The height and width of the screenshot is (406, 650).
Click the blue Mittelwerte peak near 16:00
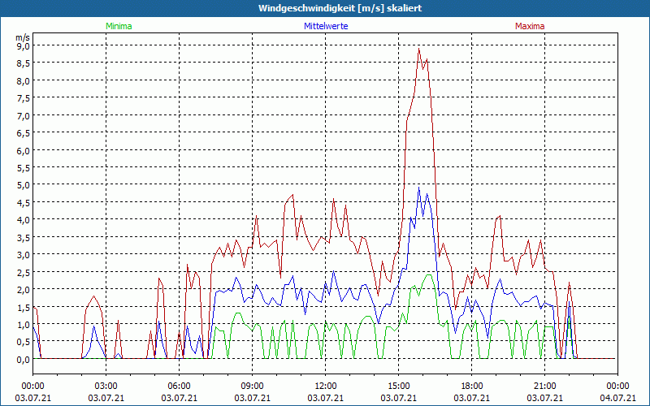point(419,188)
